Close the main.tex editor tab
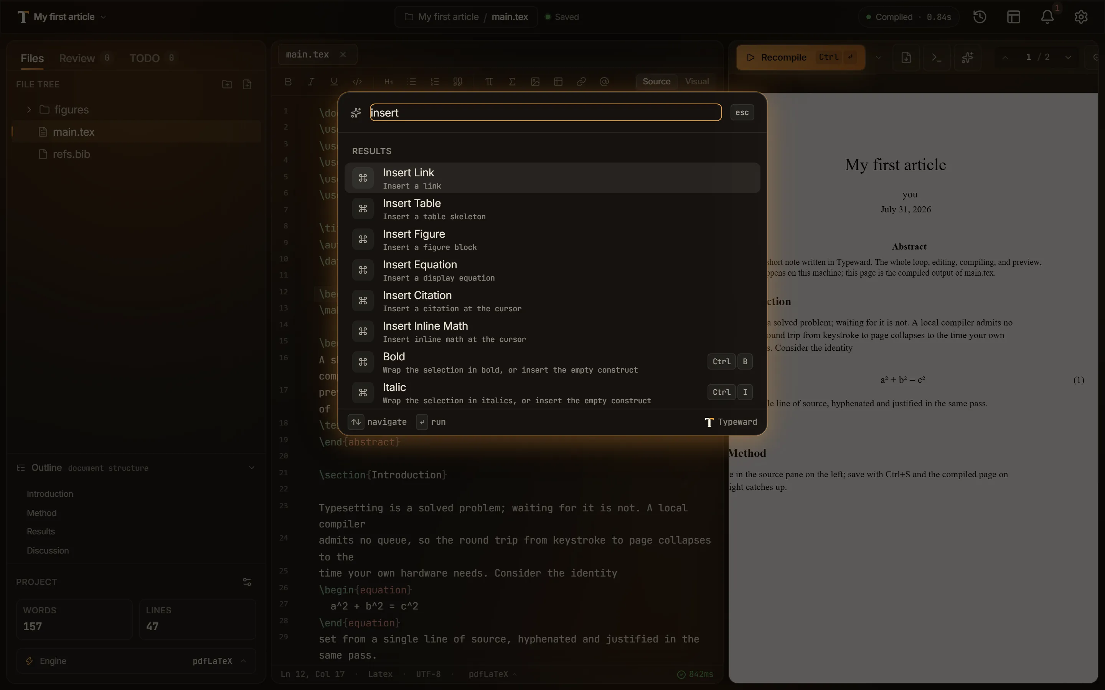Screen dimensions: 1105x690 (343, 54)
